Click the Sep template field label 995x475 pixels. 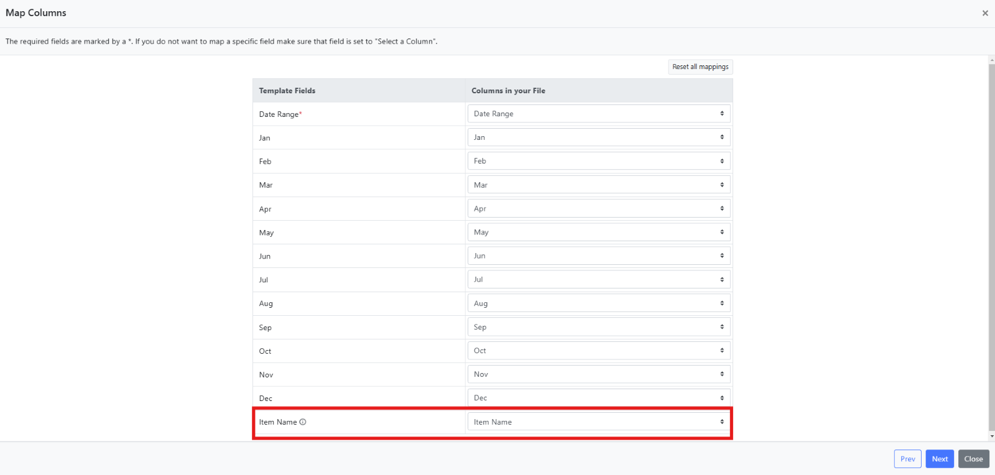coord(266,328)
